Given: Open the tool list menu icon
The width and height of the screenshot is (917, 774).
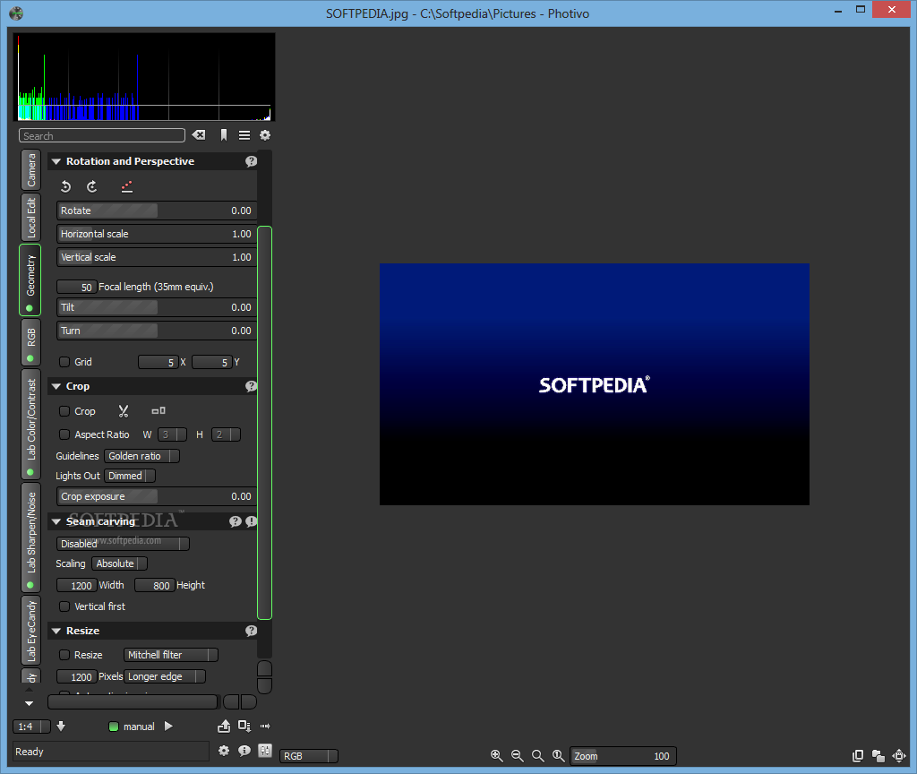Looking at the screenshot, I should (244, 135).
